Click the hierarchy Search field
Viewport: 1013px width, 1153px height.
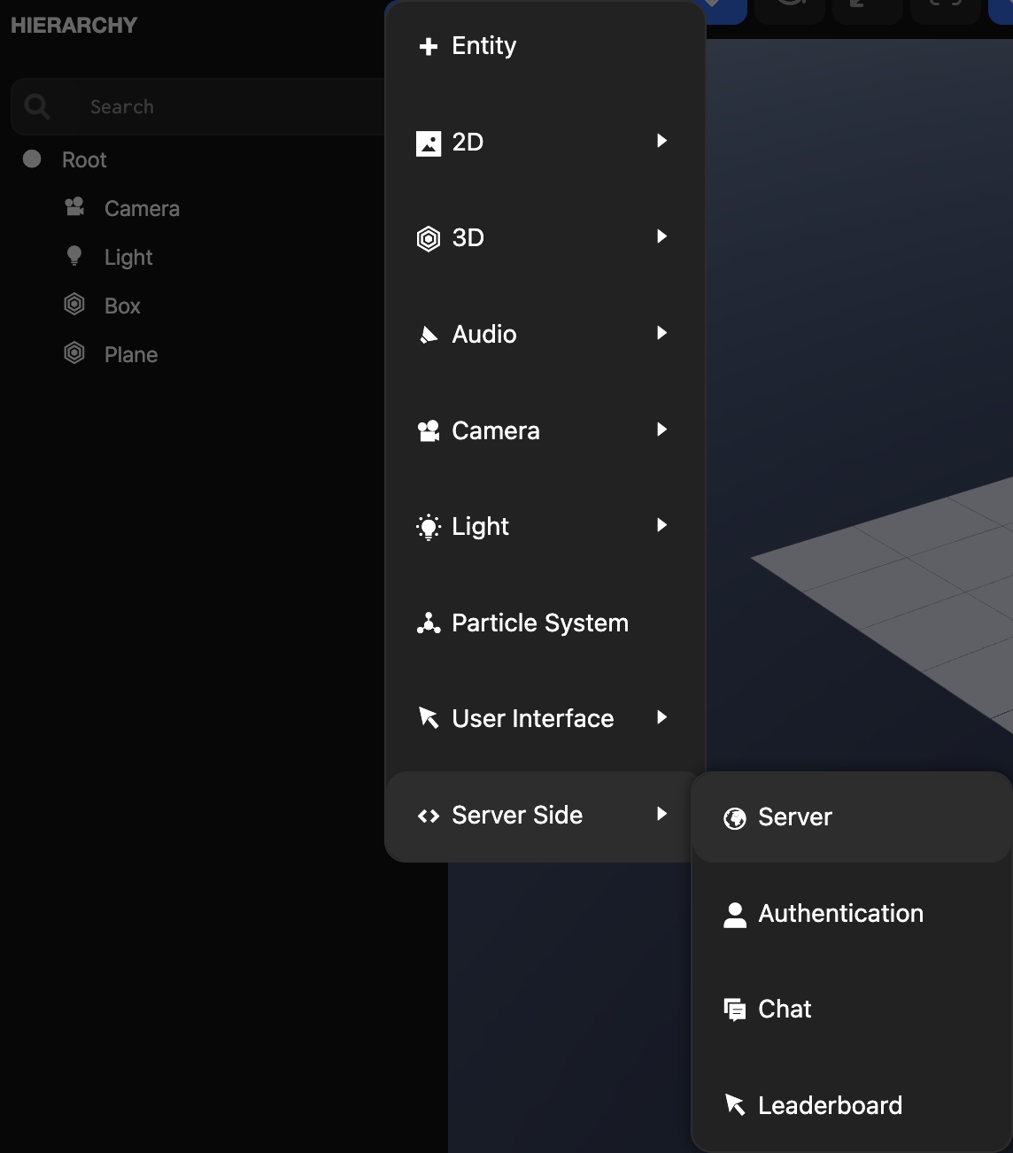221,107
